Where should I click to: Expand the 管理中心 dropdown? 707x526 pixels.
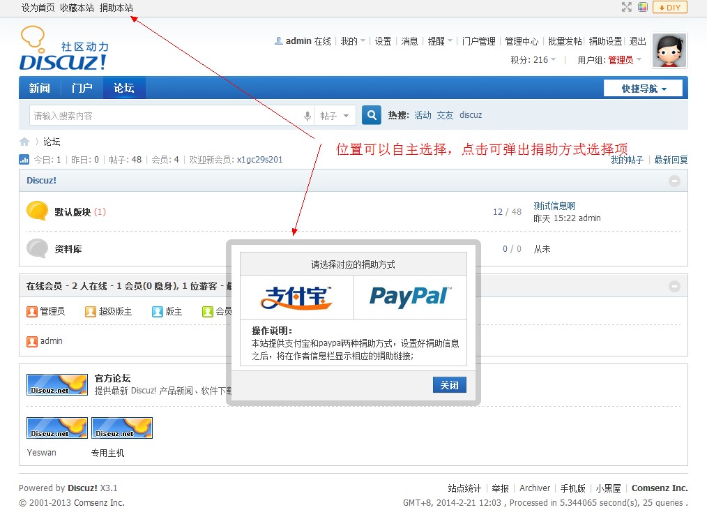(522, 41)
